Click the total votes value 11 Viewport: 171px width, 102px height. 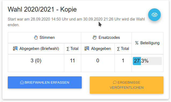pos(72,60)
